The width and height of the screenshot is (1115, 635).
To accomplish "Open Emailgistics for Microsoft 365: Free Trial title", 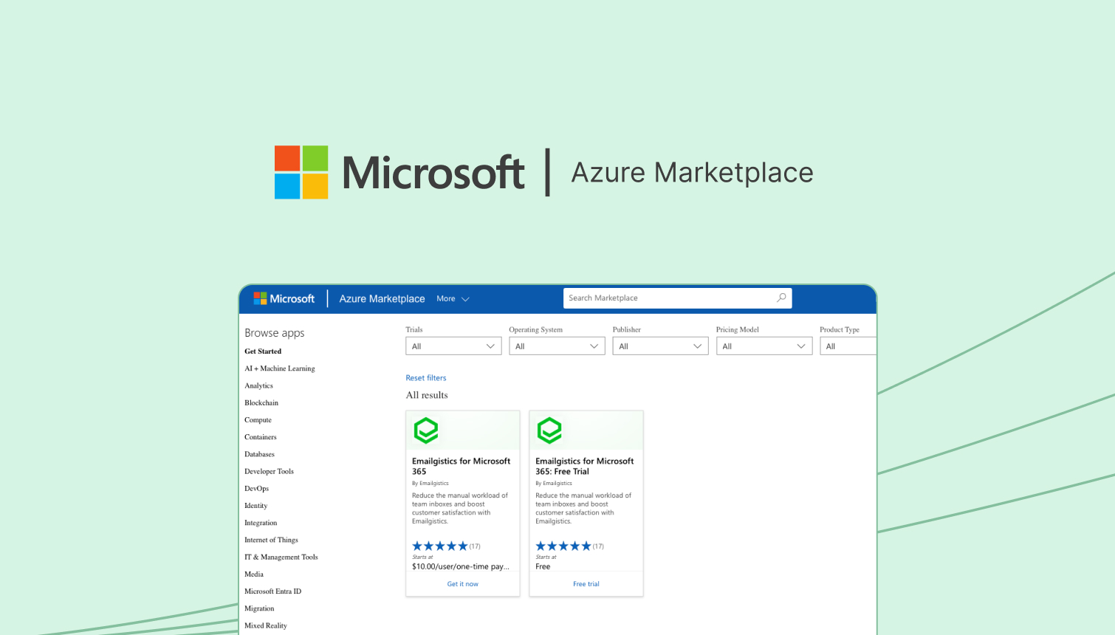I will point(585,466).
